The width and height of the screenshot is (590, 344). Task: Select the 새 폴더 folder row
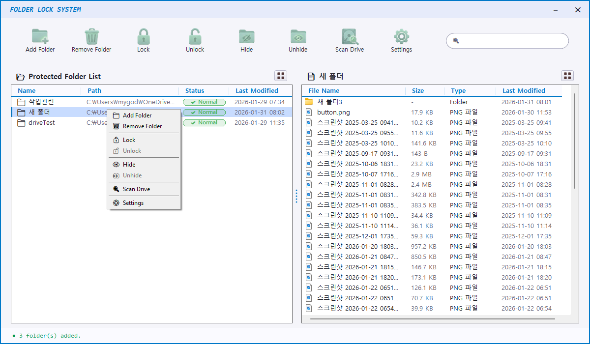tap(151, 112)
